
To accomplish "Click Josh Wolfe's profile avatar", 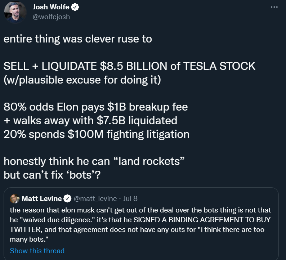I will (x=15, y=12).
